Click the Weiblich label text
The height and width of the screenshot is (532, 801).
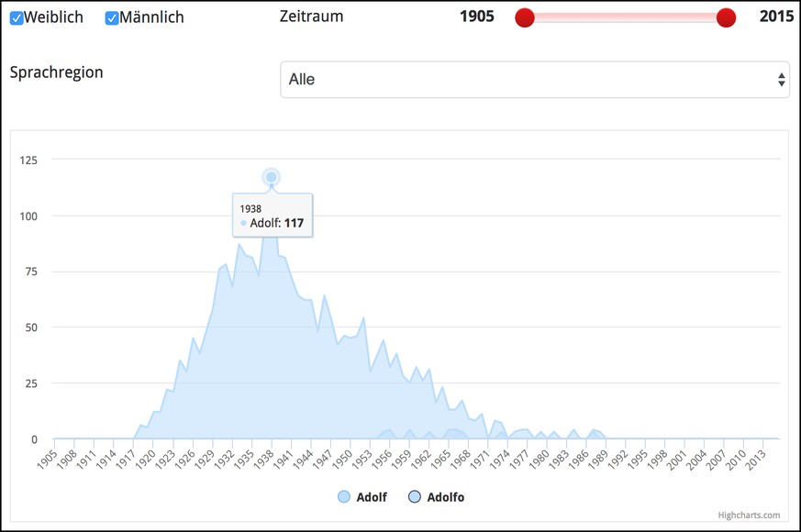53,17
